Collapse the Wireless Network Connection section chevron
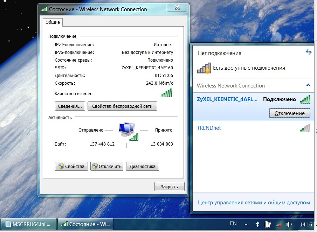317x232 pixels. coord(308,85)
